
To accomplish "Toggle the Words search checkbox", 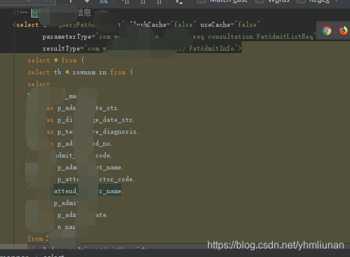I will click(x=259, y=1).
